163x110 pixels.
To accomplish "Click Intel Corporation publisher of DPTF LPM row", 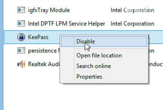I will [x=132, y=24].
